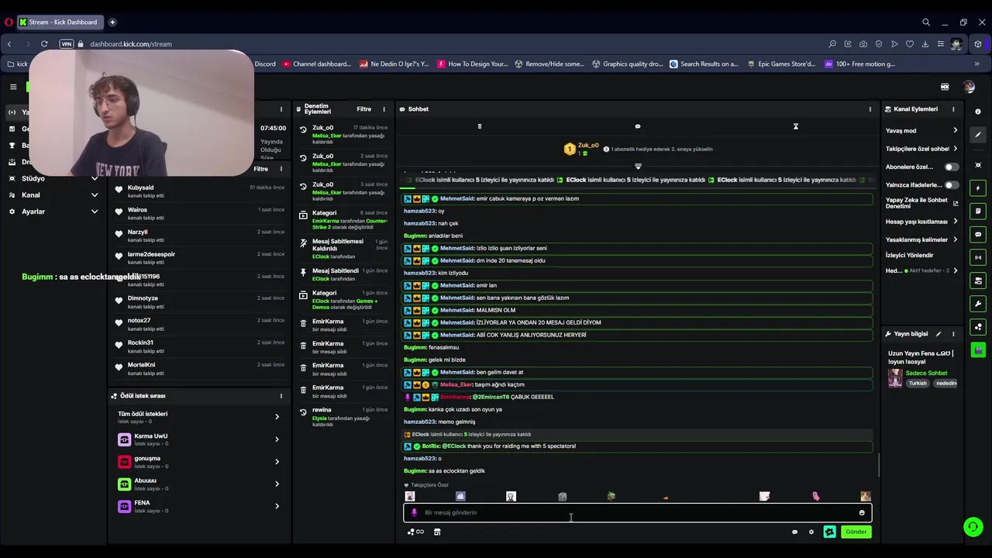Select the solid green clapperboard icon
The width and height of the screenshot is (992, 558).
pos(978,350)
